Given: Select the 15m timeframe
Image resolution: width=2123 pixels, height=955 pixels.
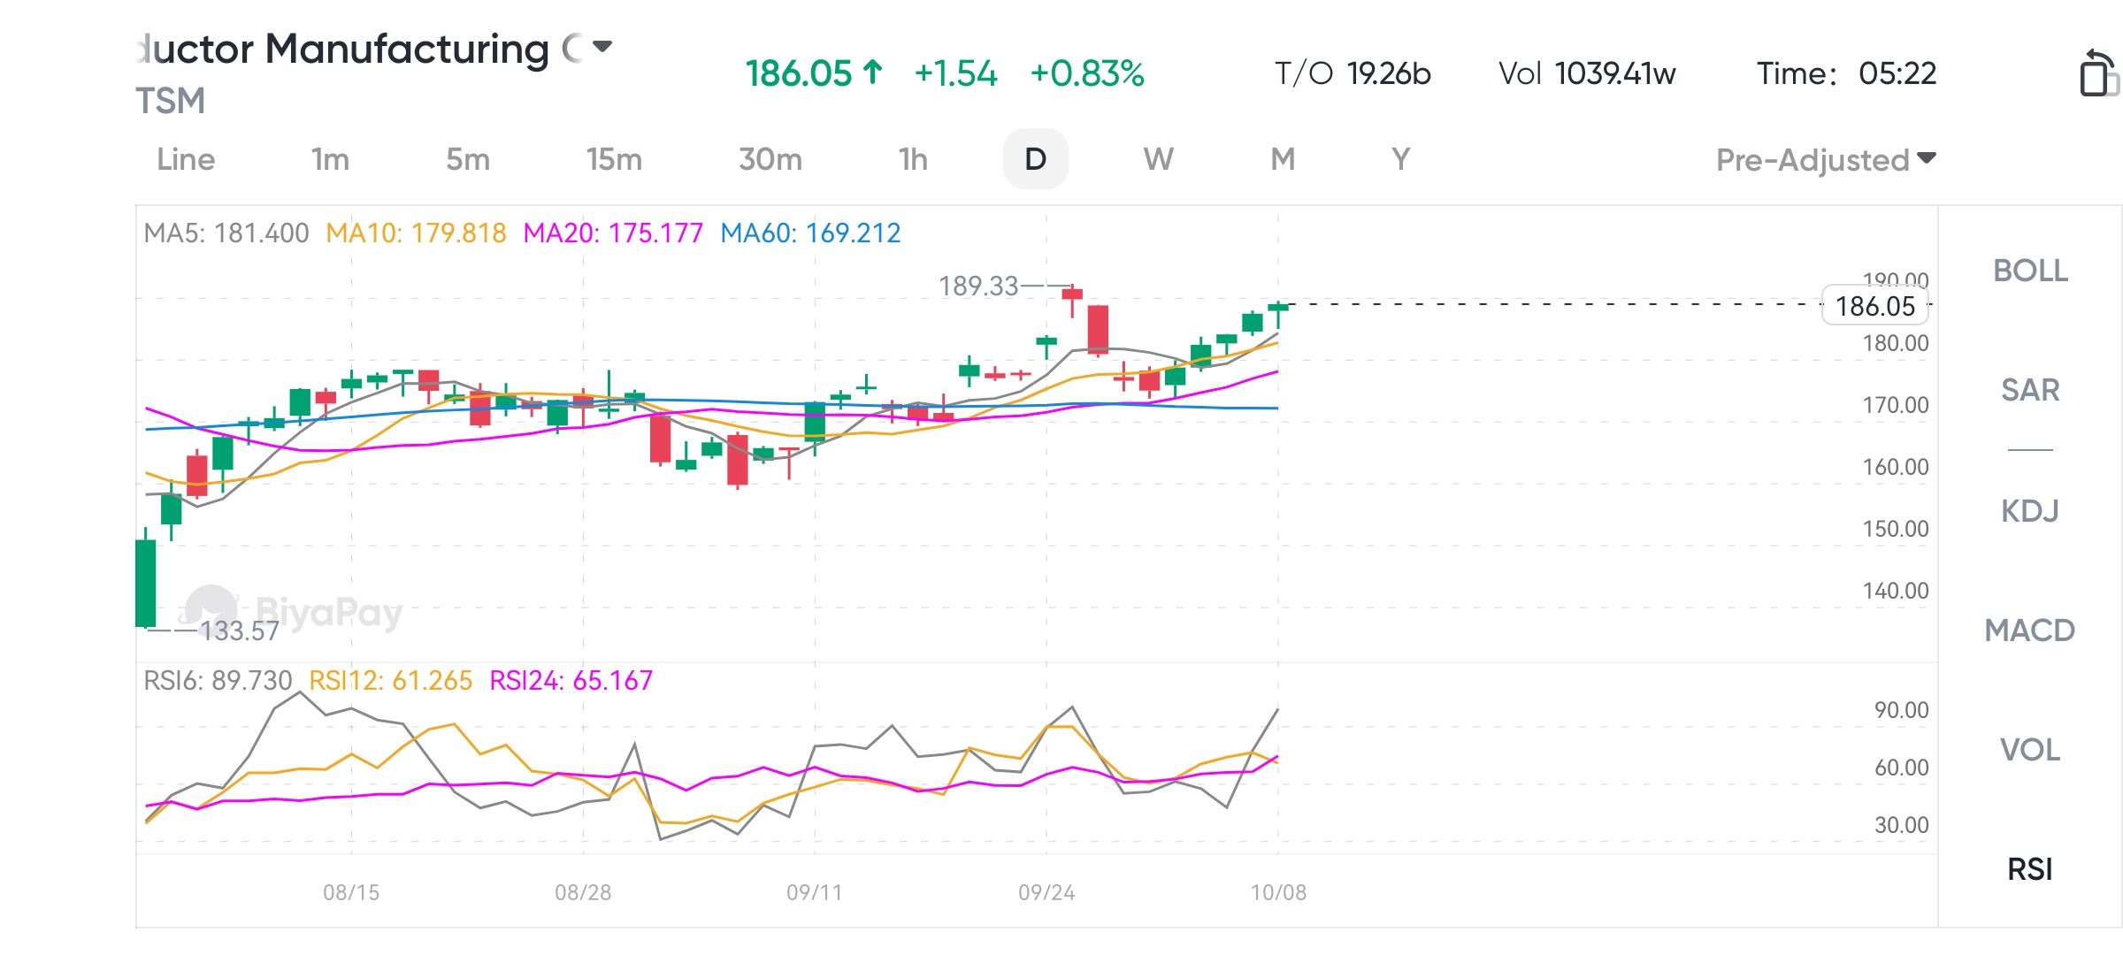Looking at the screenshot, I should click(x=614, y=159).
